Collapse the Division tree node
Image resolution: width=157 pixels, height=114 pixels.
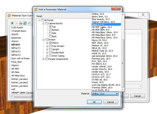(x=43, y=40)
